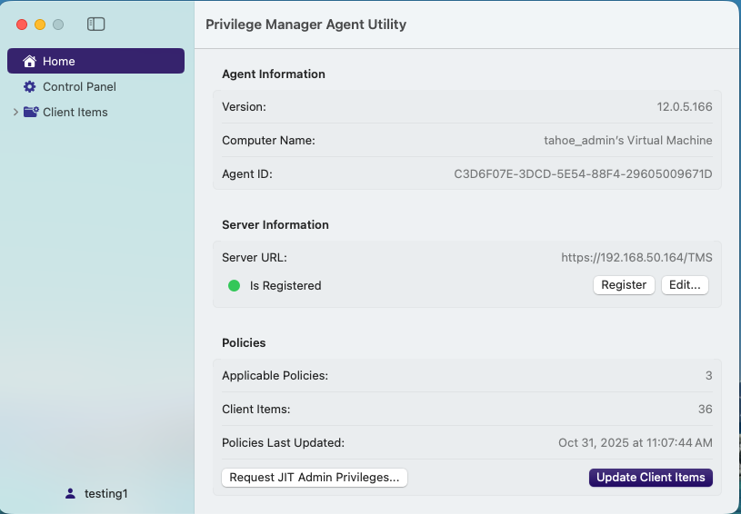
Task: Click the Home house icon
Action: 29,61
